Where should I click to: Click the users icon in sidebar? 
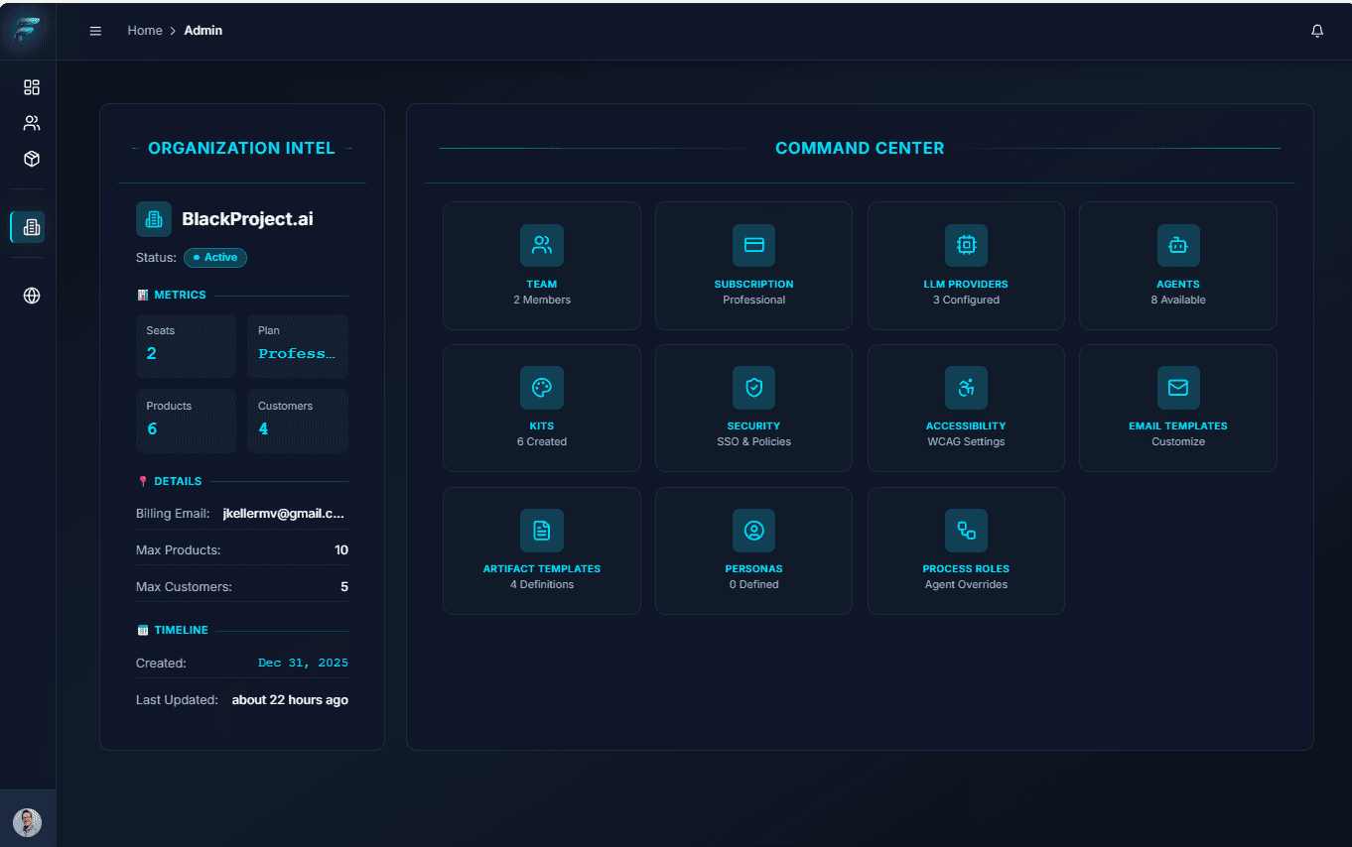[x=32, y=123]
